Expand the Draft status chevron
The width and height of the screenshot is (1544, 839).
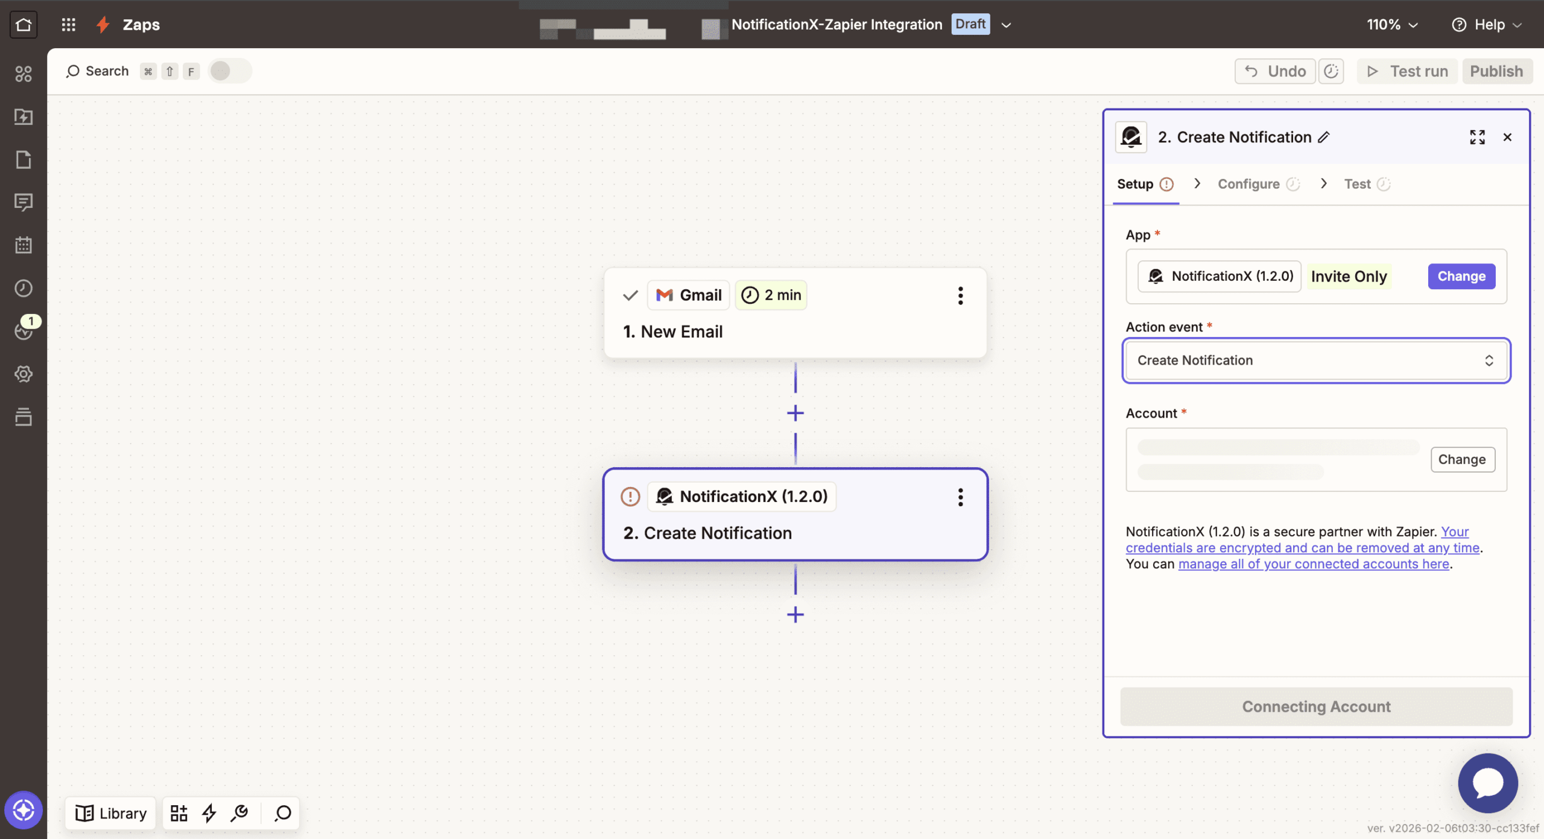[1006, 25]
